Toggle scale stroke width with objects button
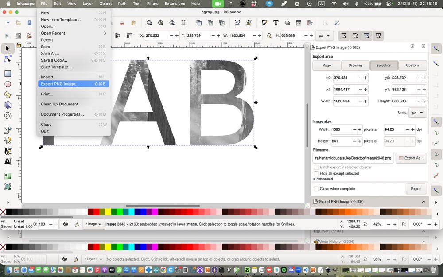Image resolution: width=443 pixels, height=277 pixels. pos(344,35)
